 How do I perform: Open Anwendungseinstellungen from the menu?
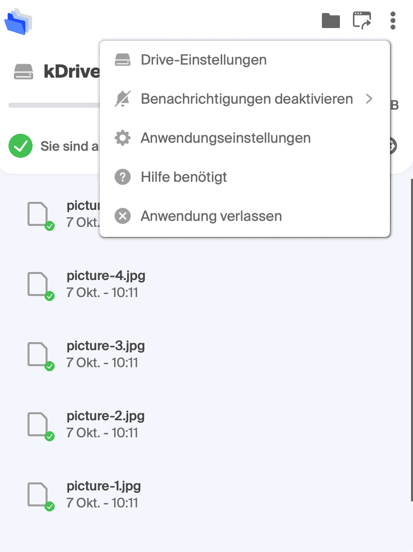[x=245, y=138]
